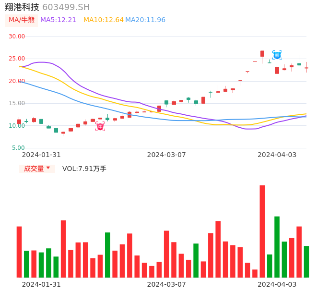Click the MA10:12.64 legend label
The width and height of the screenshot is (329, 291).
(x=104, y=20)
